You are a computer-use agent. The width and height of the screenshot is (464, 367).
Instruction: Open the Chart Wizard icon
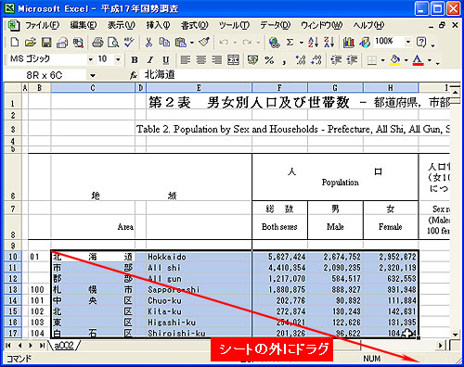pos(349,42)
